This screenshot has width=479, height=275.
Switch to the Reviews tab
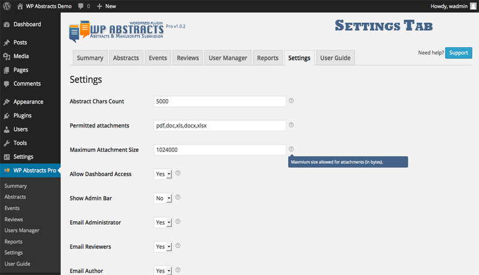tap(188, 58)
